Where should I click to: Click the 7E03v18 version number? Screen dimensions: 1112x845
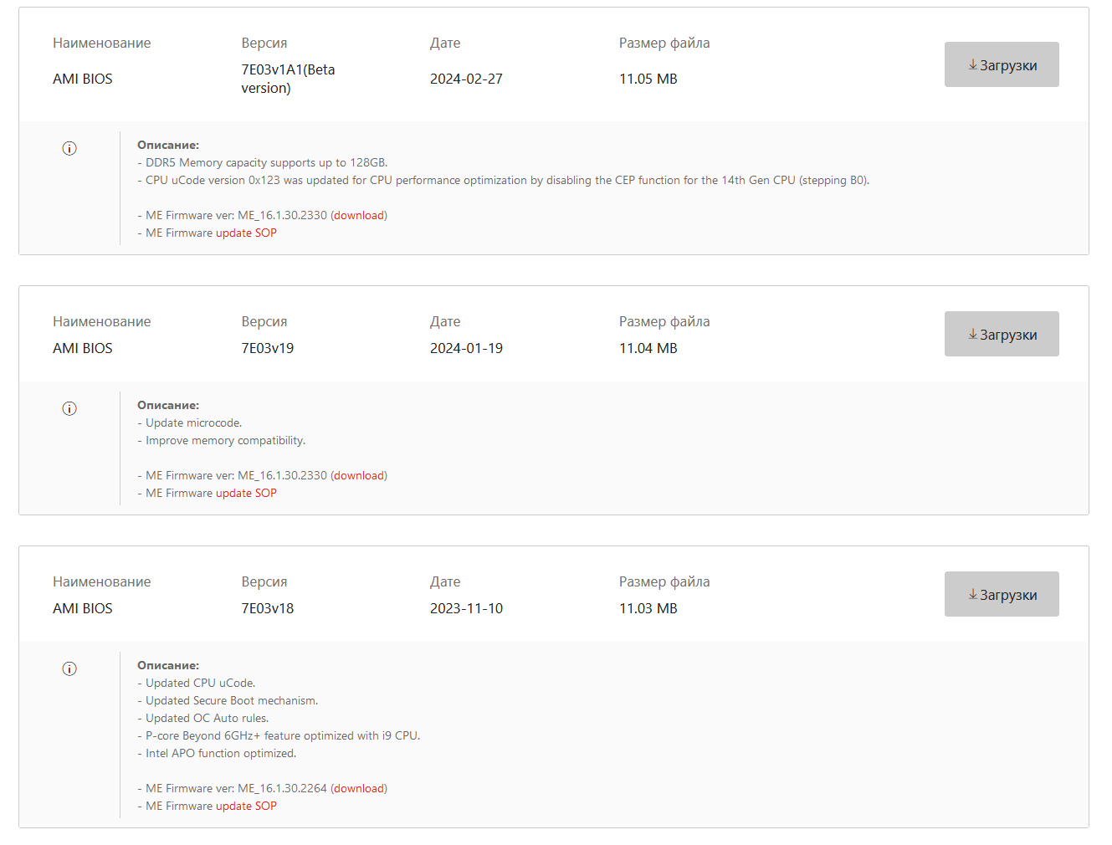point(268,609)
